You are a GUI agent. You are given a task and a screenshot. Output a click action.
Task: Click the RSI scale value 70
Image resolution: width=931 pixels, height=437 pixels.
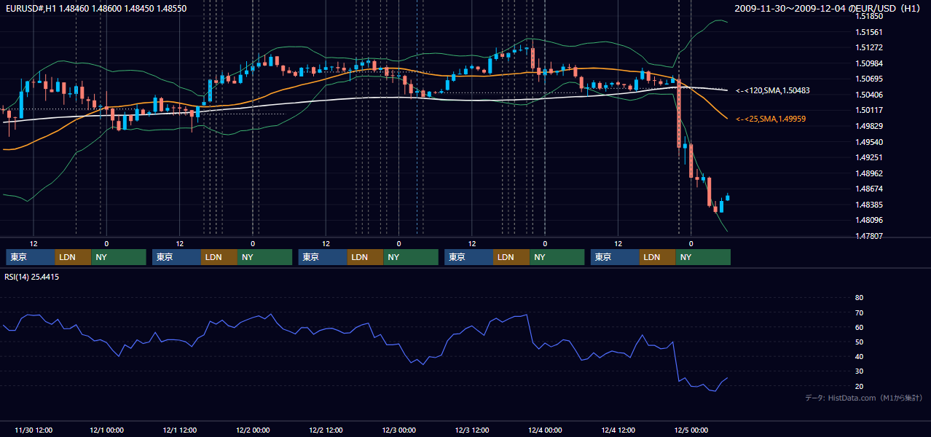tap(859, 312)
